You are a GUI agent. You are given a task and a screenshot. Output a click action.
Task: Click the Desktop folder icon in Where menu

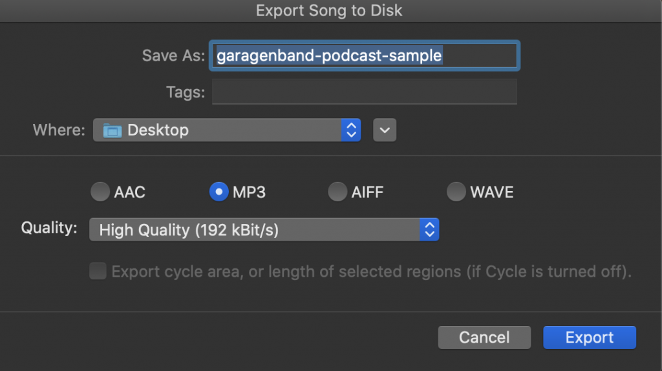pos(112,130)
